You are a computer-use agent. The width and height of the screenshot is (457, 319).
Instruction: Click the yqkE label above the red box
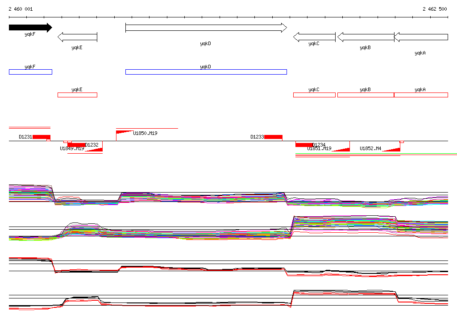click(77, 90)
